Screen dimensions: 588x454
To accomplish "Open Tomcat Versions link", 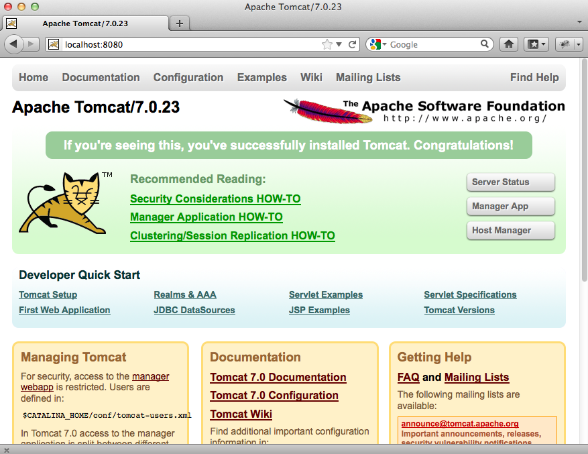I will click(x=459, y=310).
